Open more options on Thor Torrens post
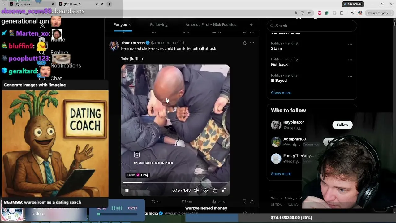 point(252,43)
